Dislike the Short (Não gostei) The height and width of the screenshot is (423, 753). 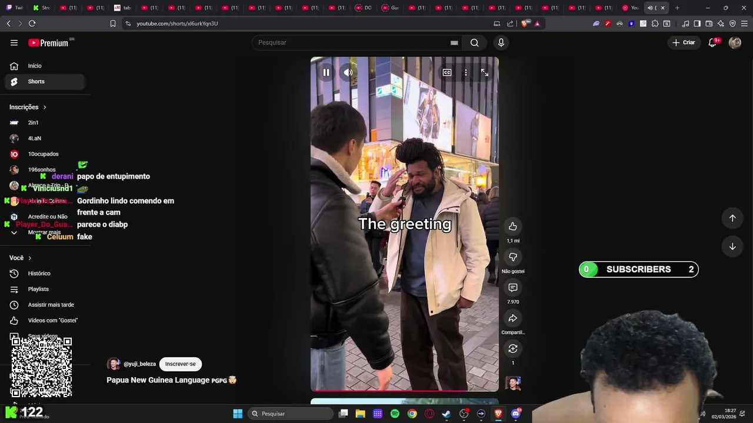[513, 257]
